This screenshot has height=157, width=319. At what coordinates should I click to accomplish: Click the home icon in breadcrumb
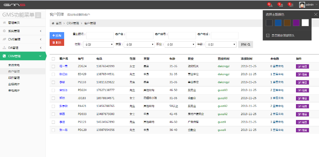[x=53, y=23]
